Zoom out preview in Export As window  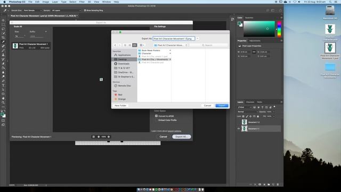coord(99,137)
